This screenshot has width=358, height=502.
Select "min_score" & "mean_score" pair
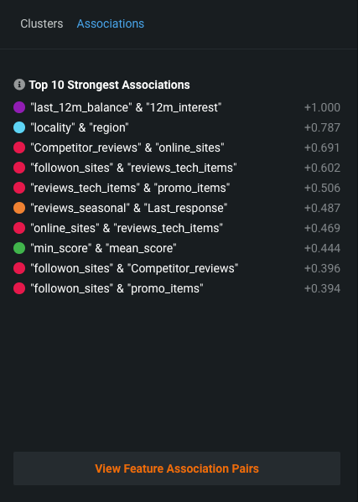click(x=177, y=248)
